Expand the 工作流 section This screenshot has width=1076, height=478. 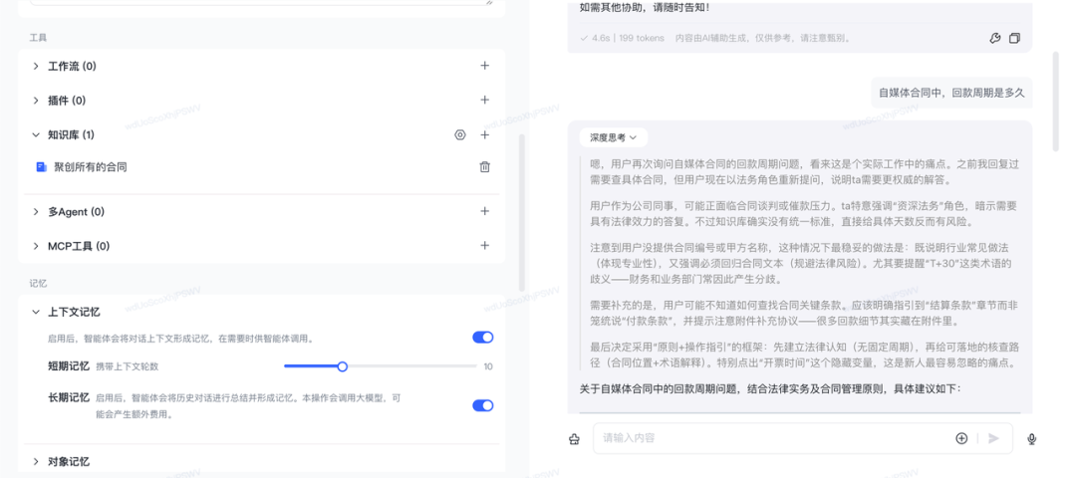pyautogui.click(x=37, y=66)
